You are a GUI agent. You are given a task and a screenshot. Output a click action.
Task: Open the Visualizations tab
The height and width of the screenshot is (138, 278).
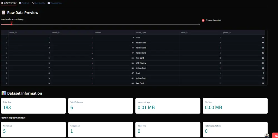pos(55,3)
